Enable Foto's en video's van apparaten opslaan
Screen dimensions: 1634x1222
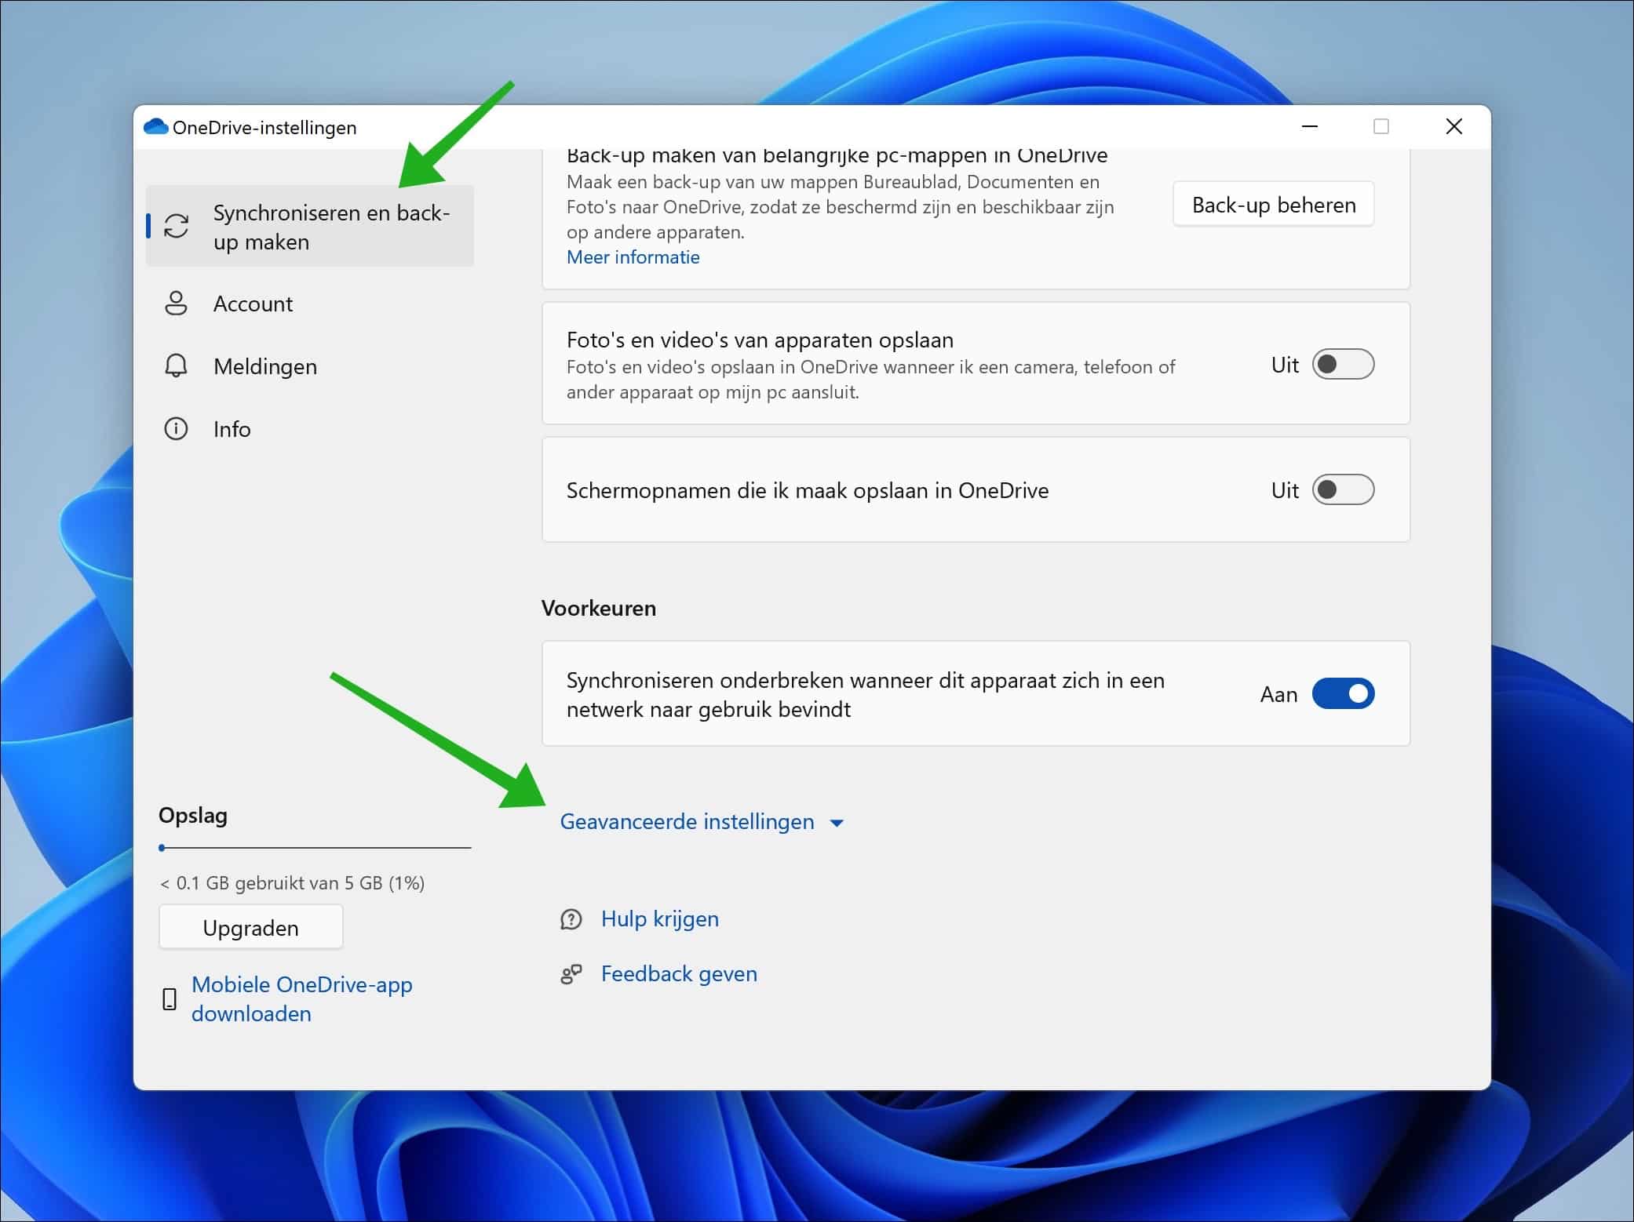coord(1344,364)
